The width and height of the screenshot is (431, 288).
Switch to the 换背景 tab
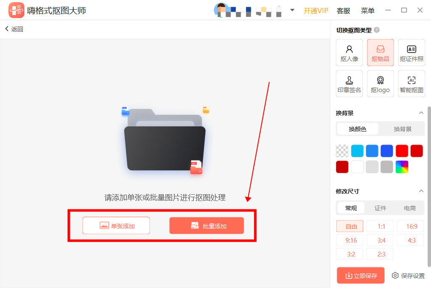402,129
